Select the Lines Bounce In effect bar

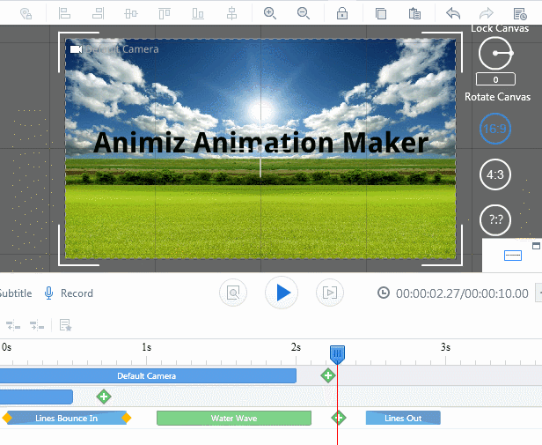pyautogui.click(x=66, y=418)
